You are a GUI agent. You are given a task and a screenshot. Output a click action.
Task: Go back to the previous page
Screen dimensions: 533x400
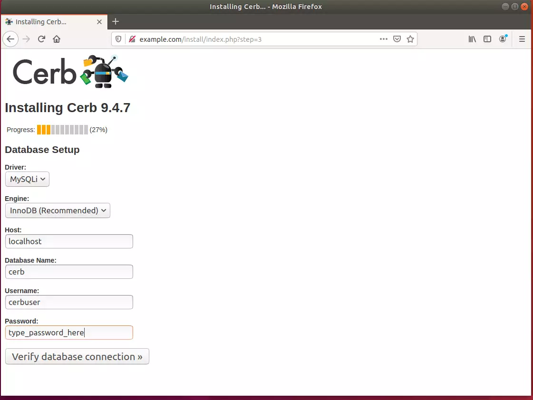tap(10, 39)
